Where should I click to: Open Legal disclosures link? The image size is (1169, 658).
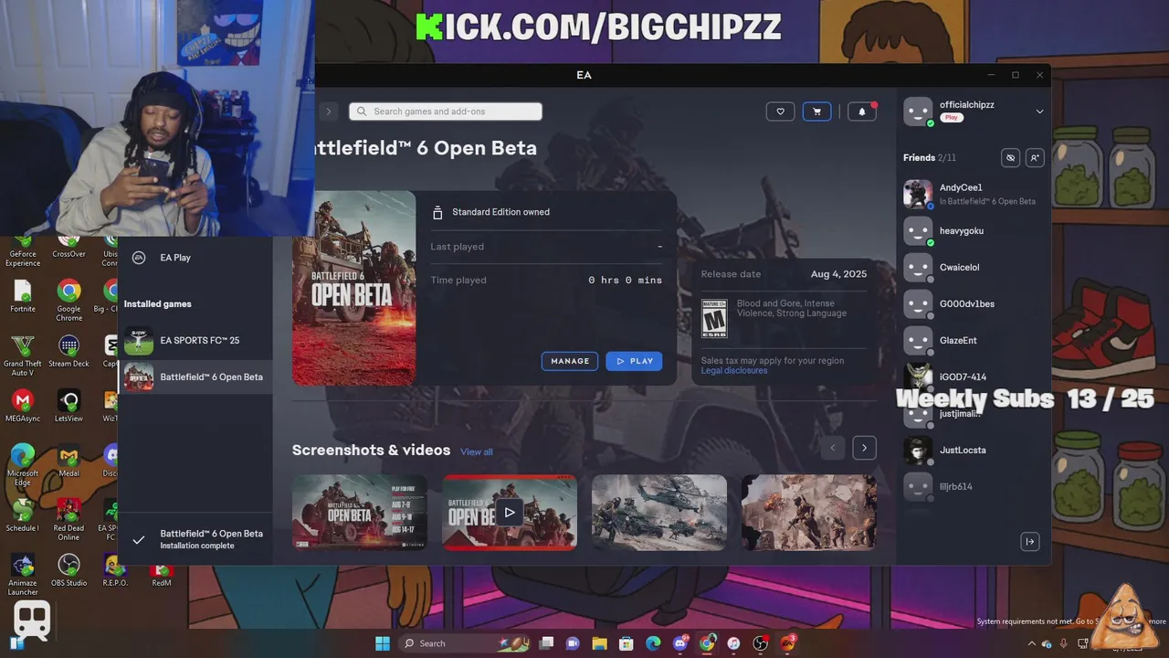pyautogui.click(x=734, y=371)
